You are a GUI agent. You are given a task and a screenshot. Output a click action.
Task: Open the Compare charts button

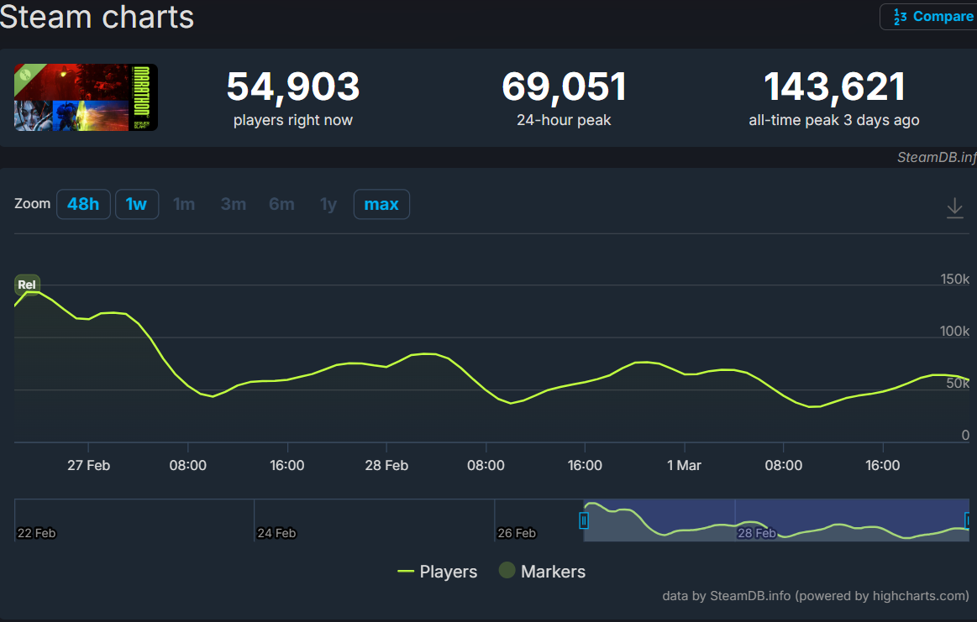click(x=928, y=17)
